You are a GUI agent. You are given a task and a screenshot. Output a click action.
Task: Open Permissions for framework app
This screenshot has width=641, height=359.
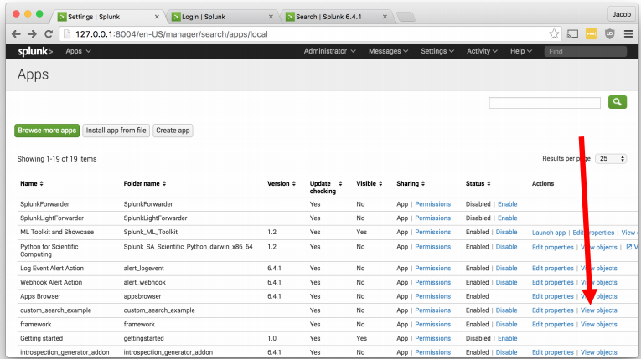coord(433,324)
